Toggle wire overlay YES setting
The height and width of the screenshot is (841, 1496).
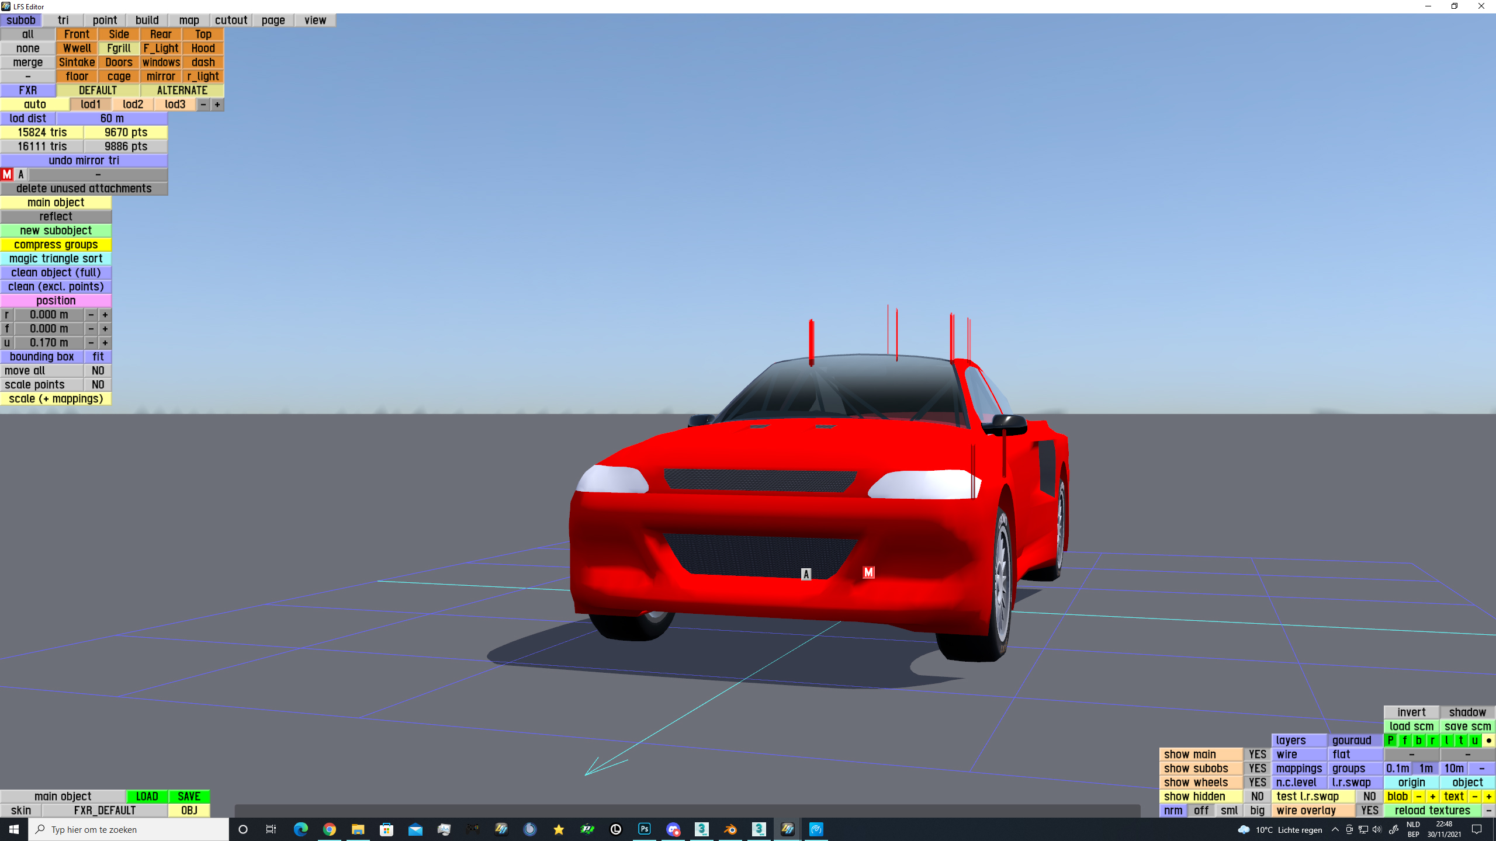1369,811
